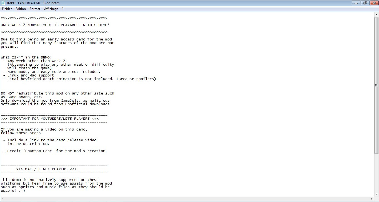This screenshot has width=379, height=202.
Task: Minimize the Bloc-notes window
Action: pyautogui.click(x=356, y=3)
